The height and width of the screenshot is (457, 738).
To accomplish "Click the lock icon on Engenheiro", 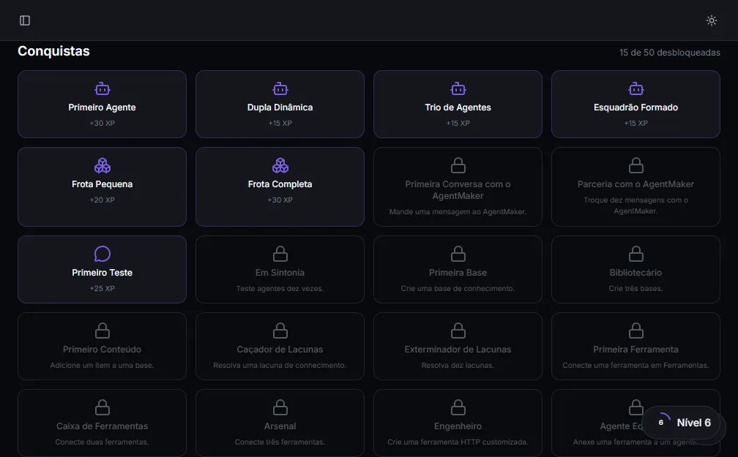I will point(458,407).
